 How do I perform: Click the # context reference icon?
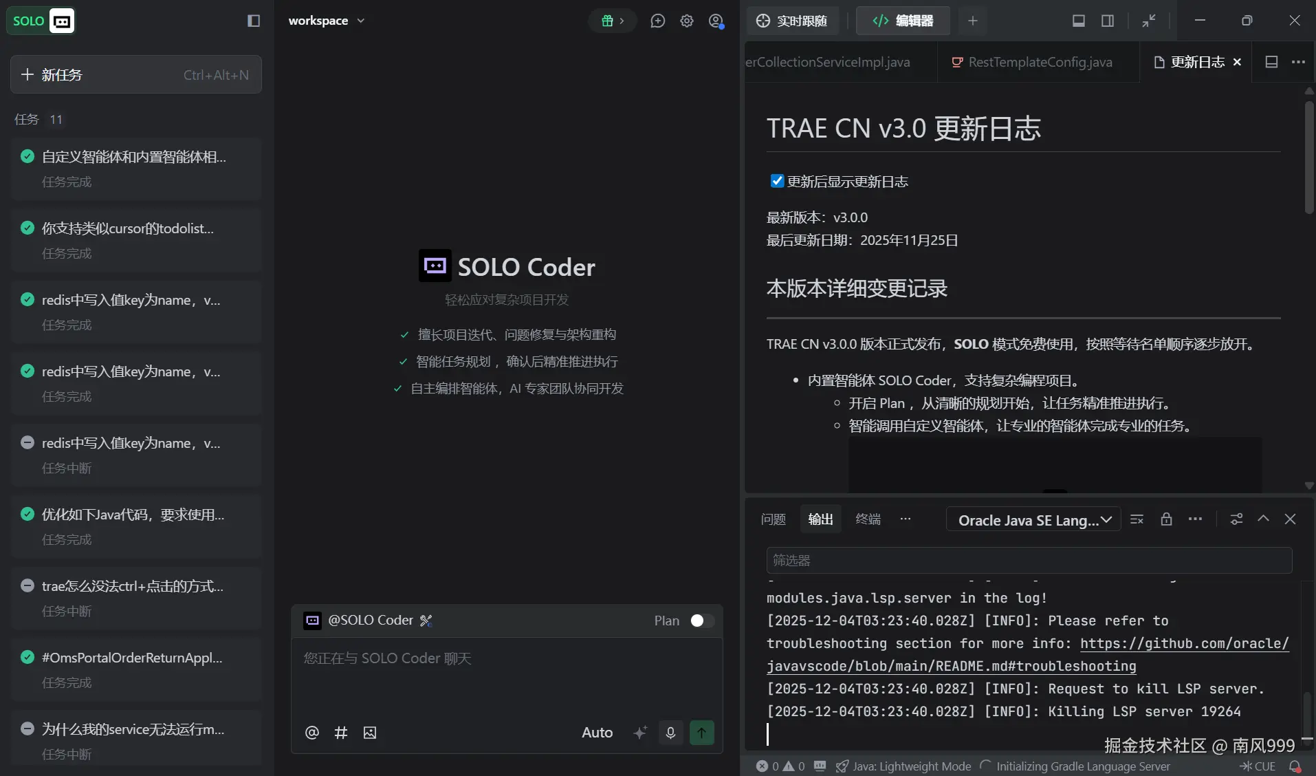click(341, 733)
